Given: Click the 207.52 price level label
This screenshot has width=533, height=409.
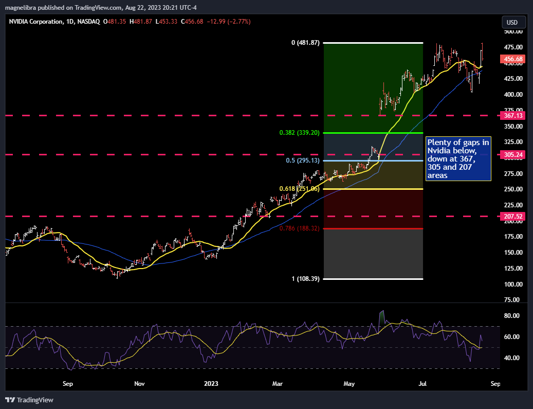Looking at the screenshot, I should coord(513,217).
